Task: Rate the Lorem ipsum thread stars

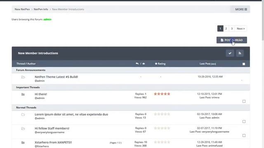Action: [162, 114]
